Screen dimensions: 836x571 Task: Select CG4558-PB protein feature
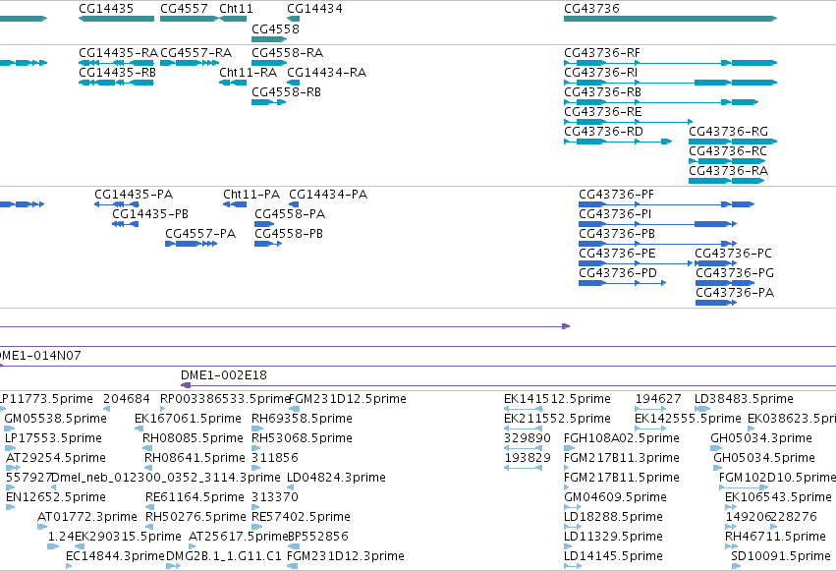tap(268, 244)
